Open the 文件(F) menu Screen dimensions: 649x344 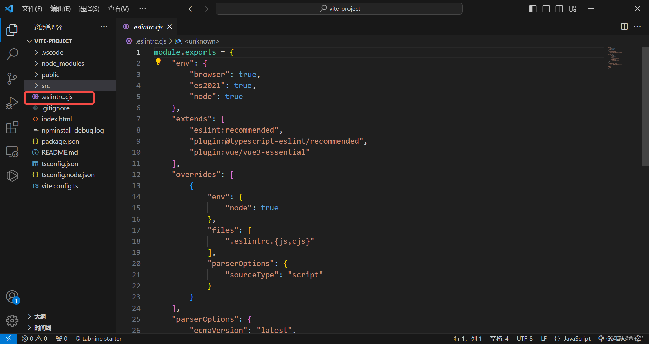pyautogui.click(x=32, y=9)
